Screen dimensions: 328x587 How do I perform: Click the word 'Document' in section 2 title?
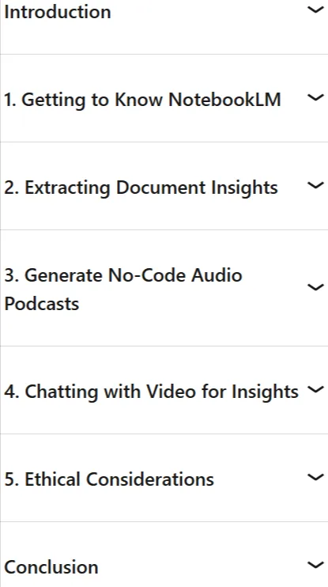[161, 187]
